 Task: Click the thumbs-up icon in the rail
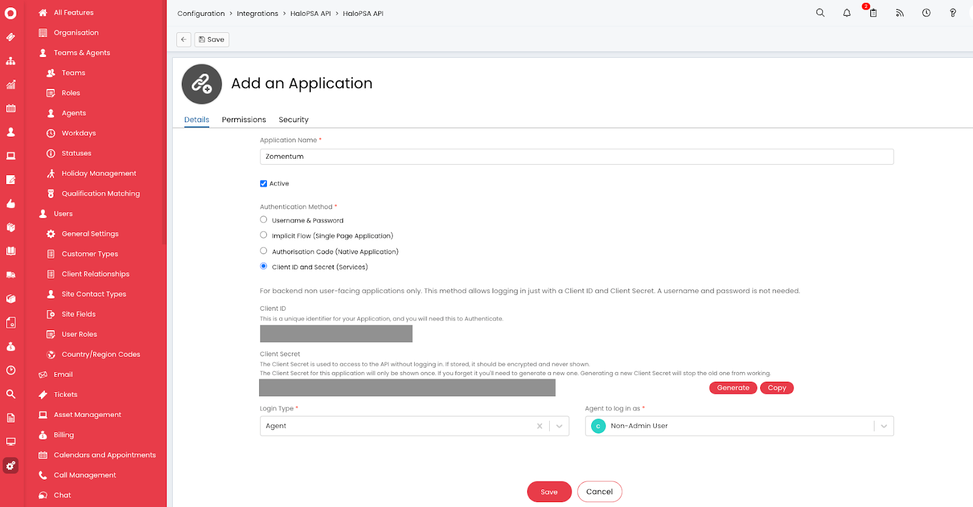[10, 204]
